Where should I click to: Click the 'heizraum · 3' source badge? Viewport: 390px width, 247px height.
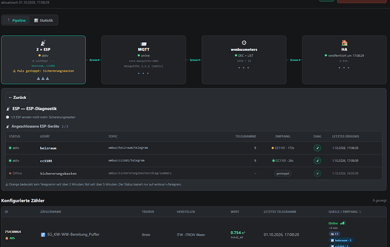(x=341, y=240)
